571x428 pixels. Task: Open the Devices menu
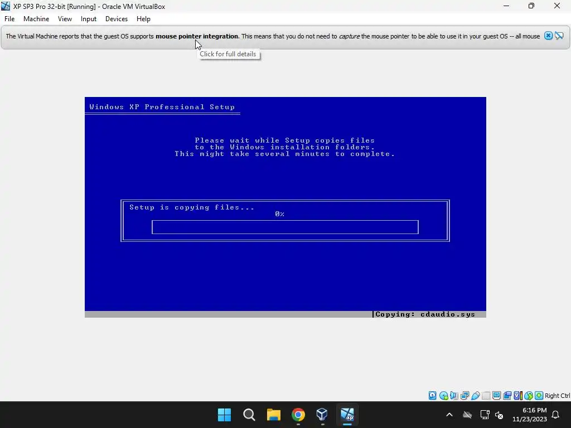click(117, 19)
